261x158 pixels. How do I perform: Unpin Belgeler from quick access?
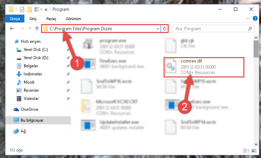point(68,66)
